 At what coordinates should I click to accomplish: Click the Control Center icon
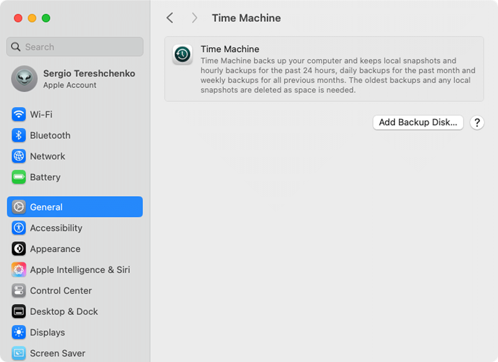point(19,291)
